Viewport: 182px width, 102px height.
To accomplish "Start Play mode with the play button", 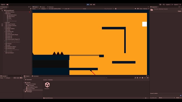I will pyautogui.click(x=88, y=5).
